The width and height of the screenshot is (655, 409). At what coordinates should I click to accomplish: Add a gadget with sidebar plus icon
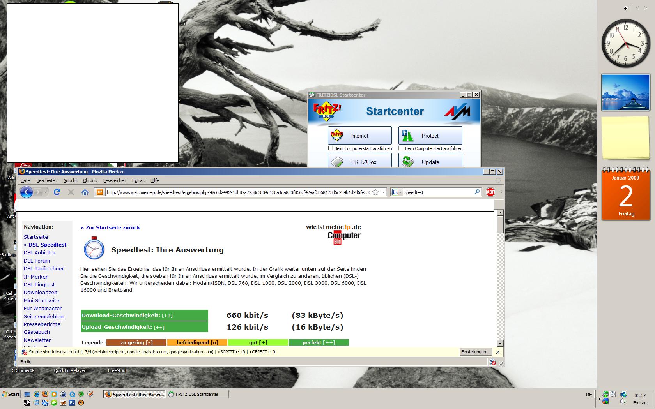[x=626, y=8]
